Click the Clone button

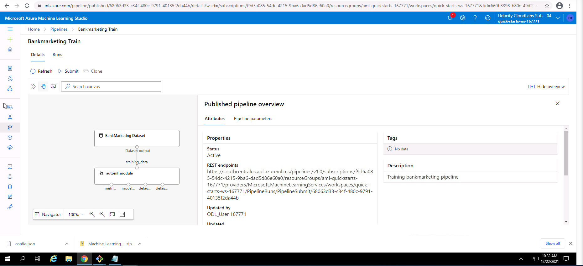pos(93,71)
